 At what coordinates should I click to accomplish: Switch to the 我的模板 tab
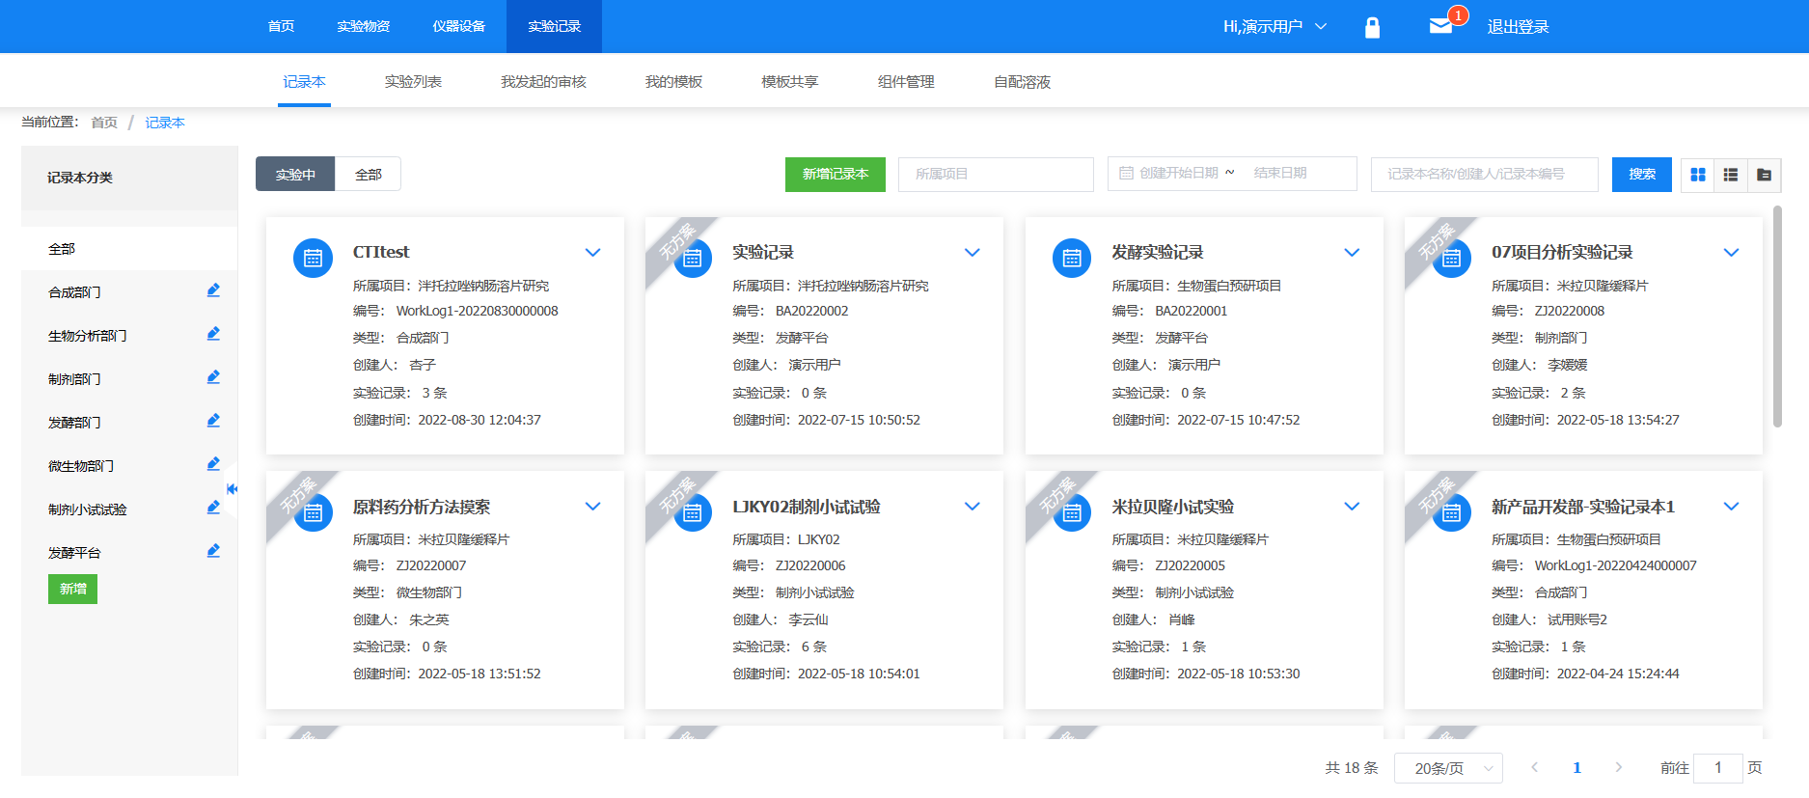click(673, 82)
